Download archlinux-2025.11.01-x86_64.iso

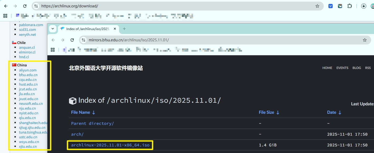(110, 145)
